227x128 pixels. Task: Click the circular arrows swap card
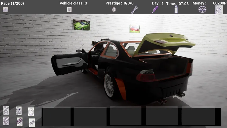point(31,112)
